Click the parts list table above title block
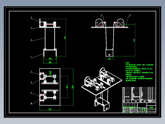165x124 pixels. click(139, 95)
